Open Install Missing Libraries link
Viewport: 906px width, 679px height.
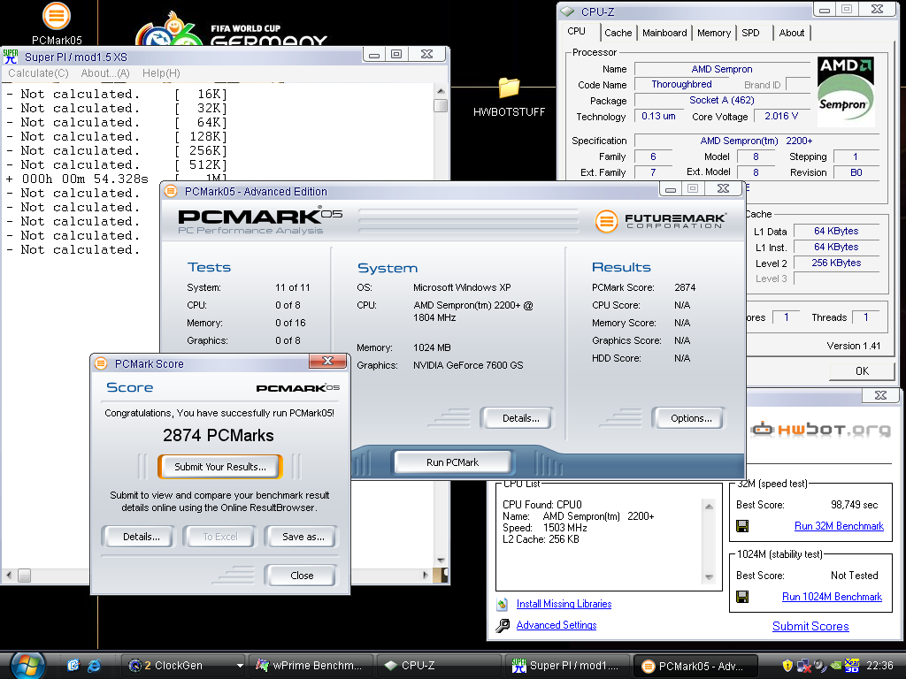pos(564,604)
